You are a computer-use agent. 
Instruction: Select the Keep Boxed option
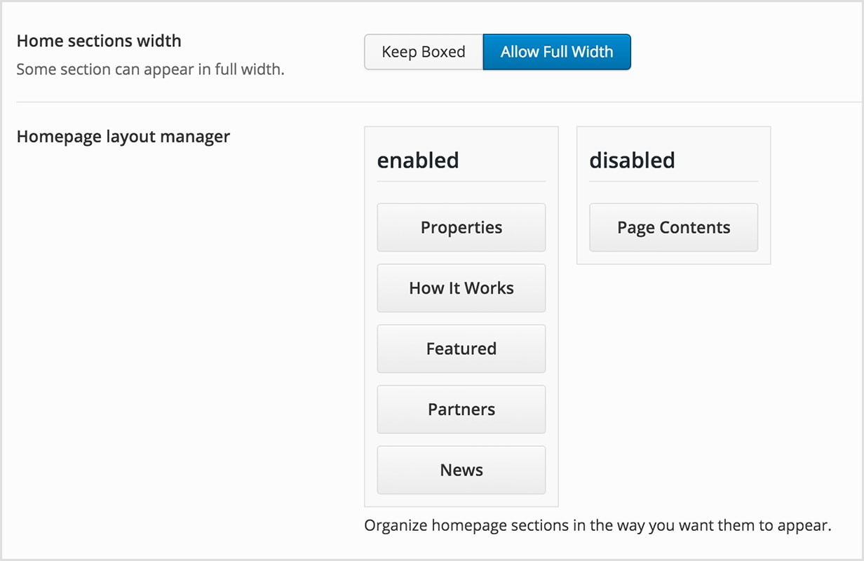point(424,52)
